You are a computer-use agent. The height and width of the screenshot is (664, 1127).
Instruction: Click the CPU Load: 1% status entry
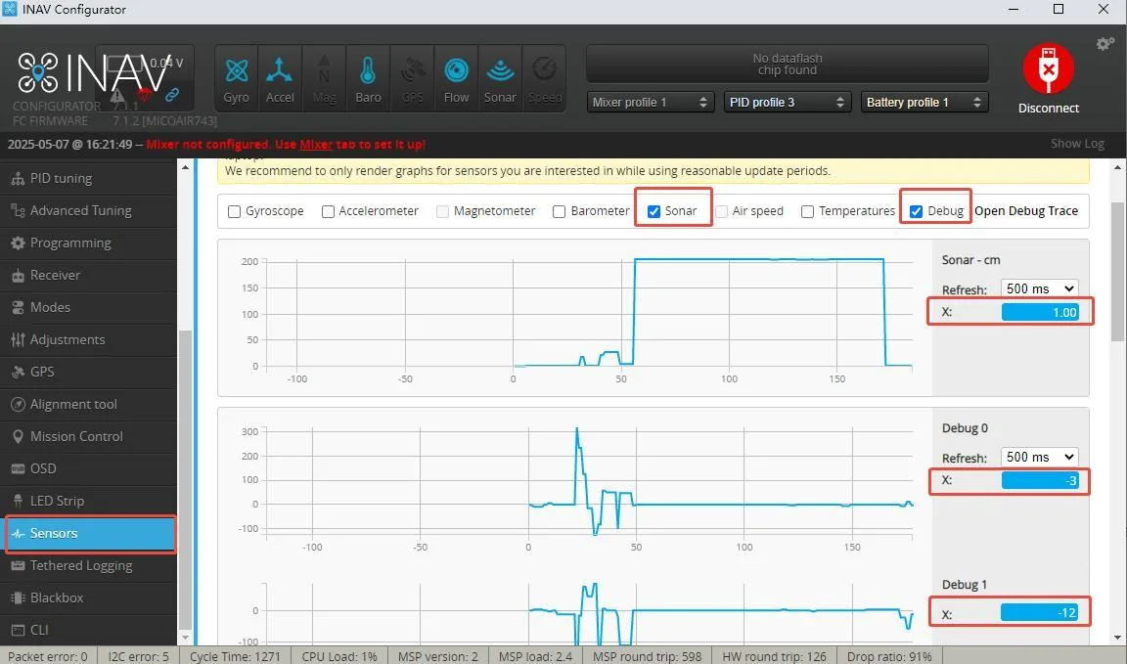339,656
